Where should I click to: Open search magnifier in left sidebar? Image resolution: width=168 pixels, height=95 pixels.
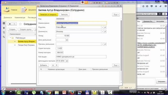pos(4,37)
